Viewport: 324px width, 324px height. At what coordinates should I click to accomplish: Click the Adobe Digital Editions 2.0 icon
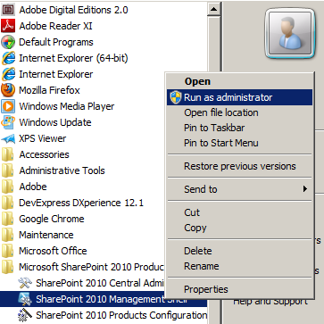(7, 10)
